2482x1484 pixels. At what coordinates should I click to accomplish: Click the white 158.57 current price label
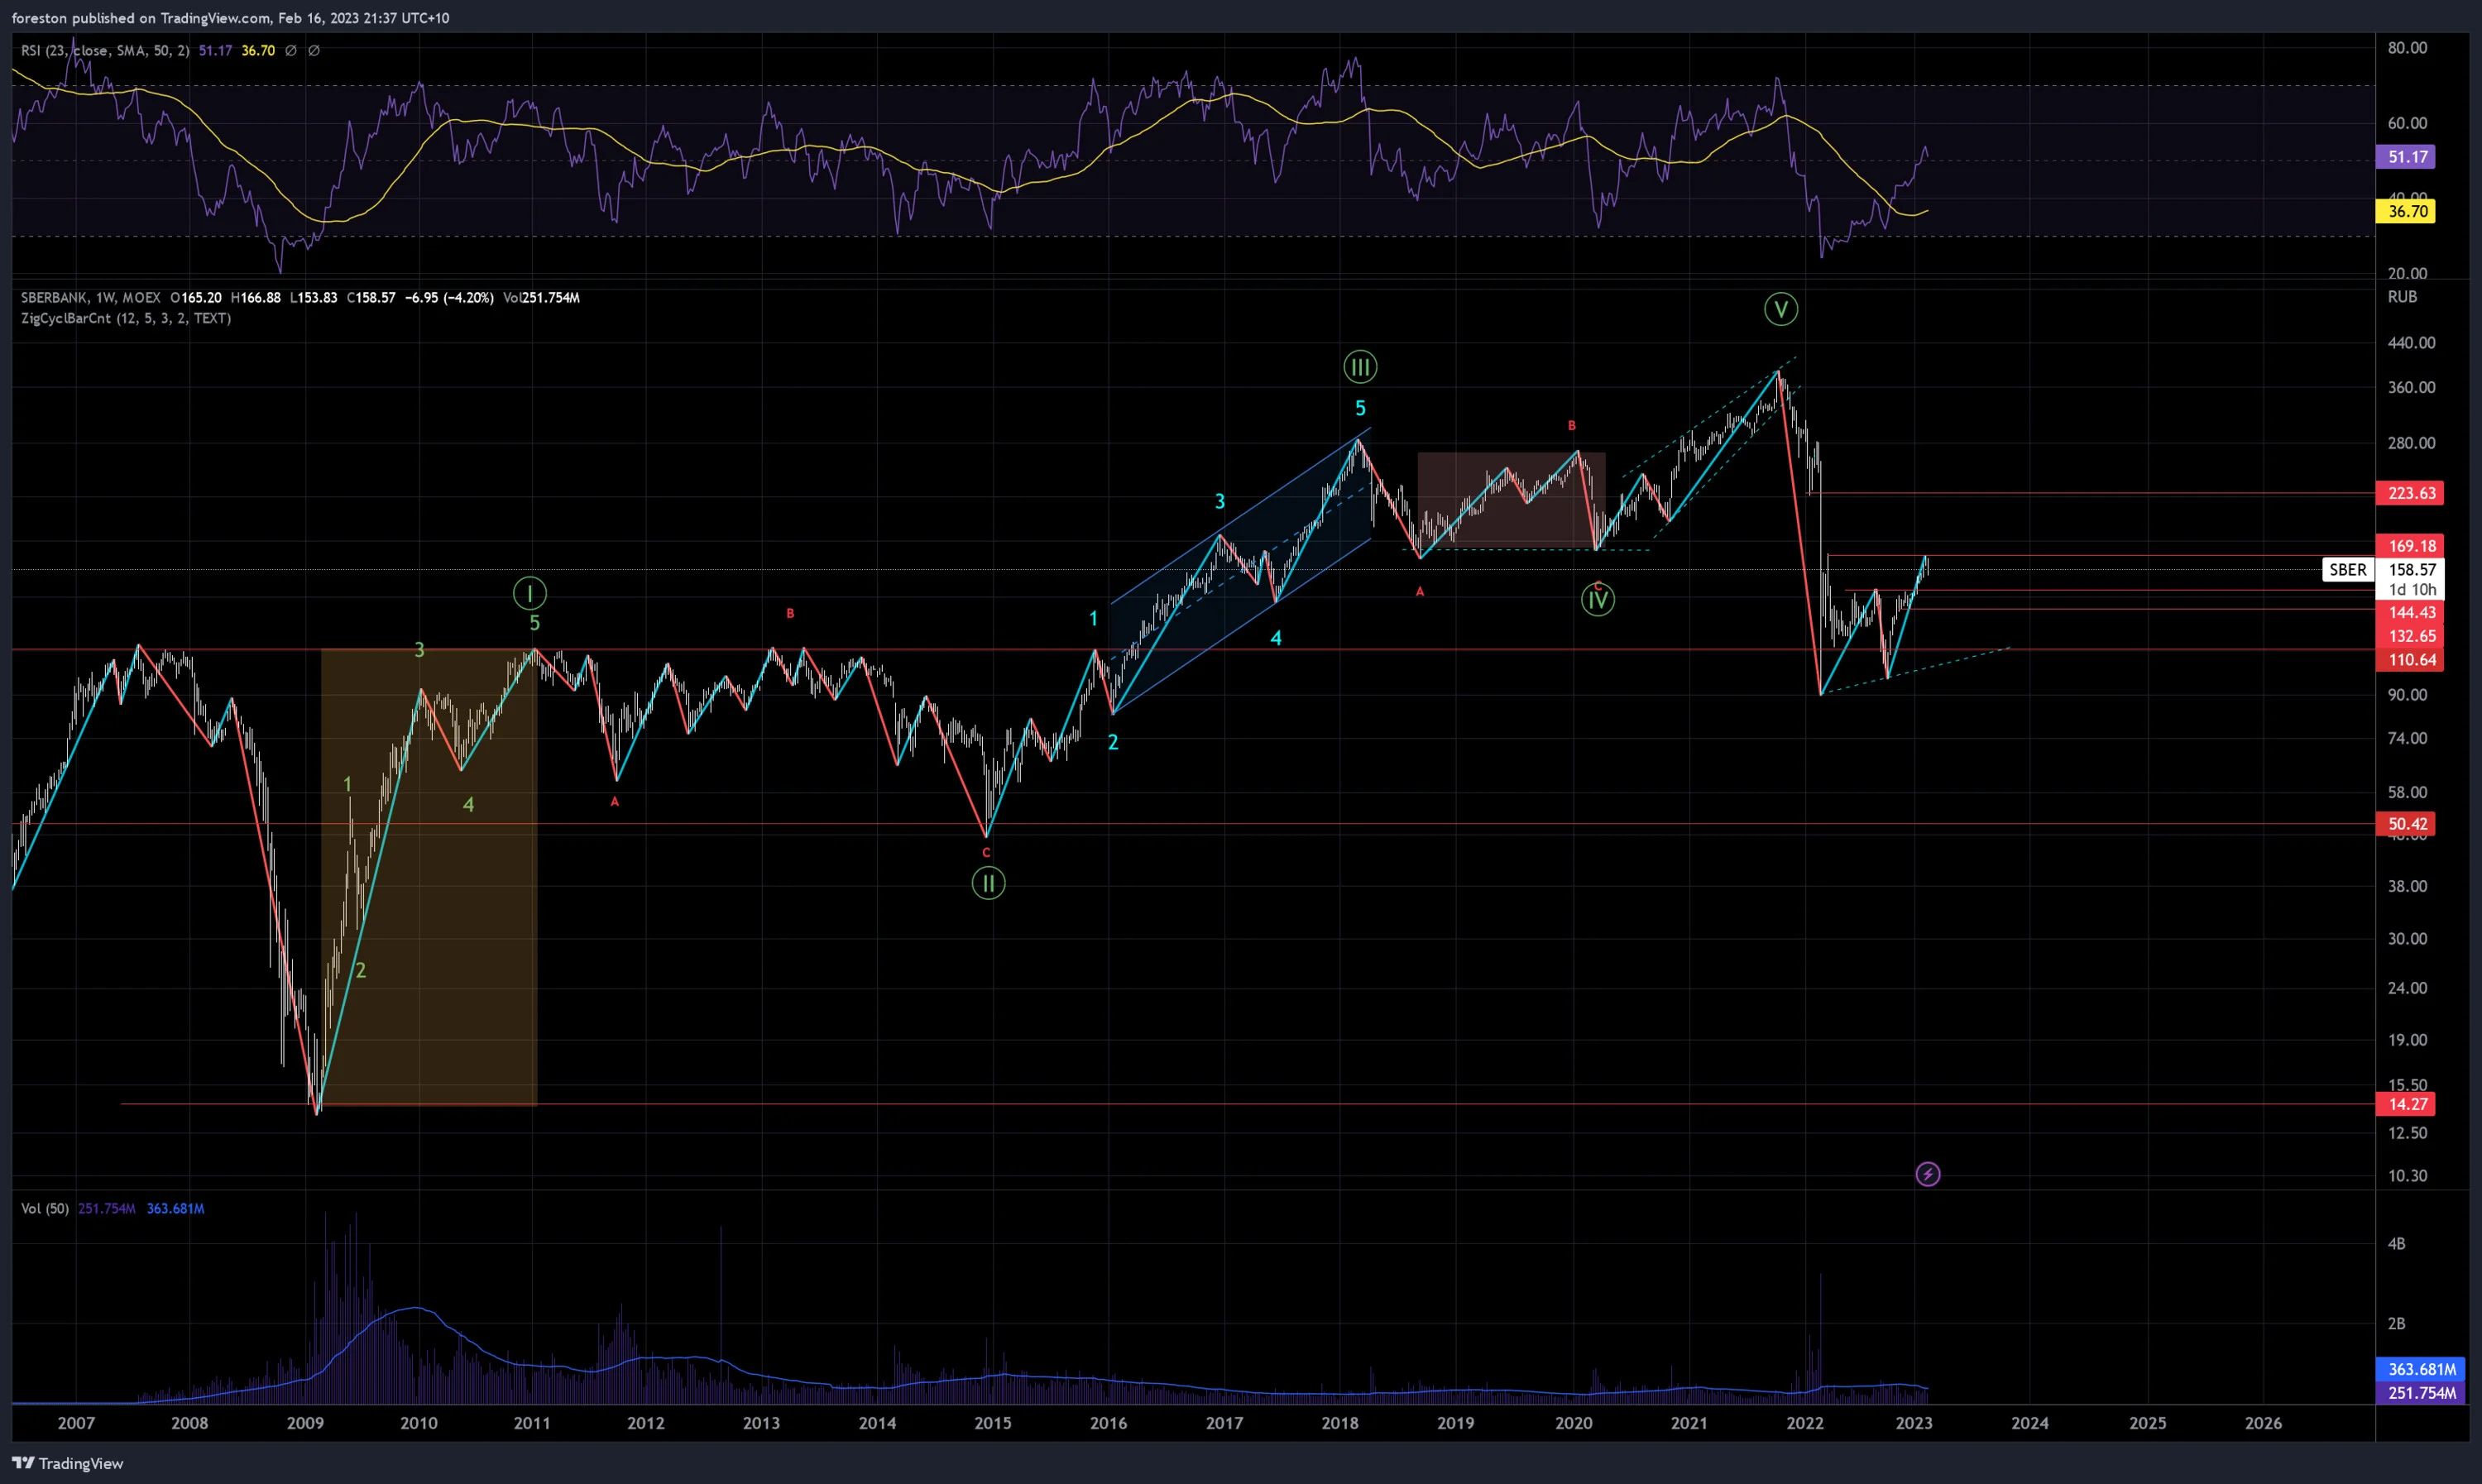2412,570
